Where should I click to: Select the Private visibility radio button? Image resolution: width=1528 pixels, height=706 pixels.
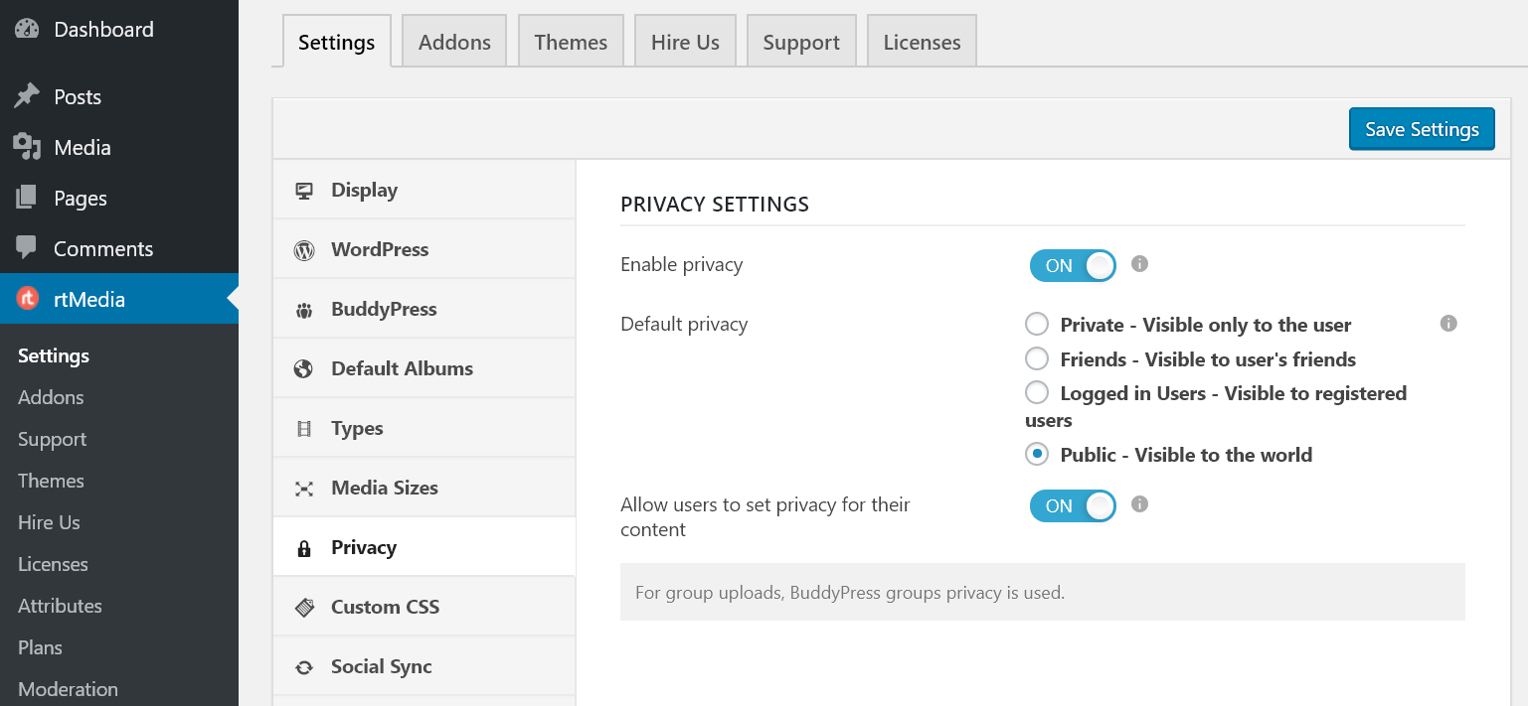pos(1037,324)
